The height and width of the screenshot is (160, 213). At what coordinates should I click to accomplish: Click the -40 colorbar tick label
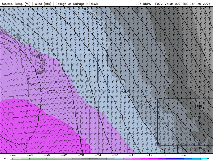pos(30,155)
